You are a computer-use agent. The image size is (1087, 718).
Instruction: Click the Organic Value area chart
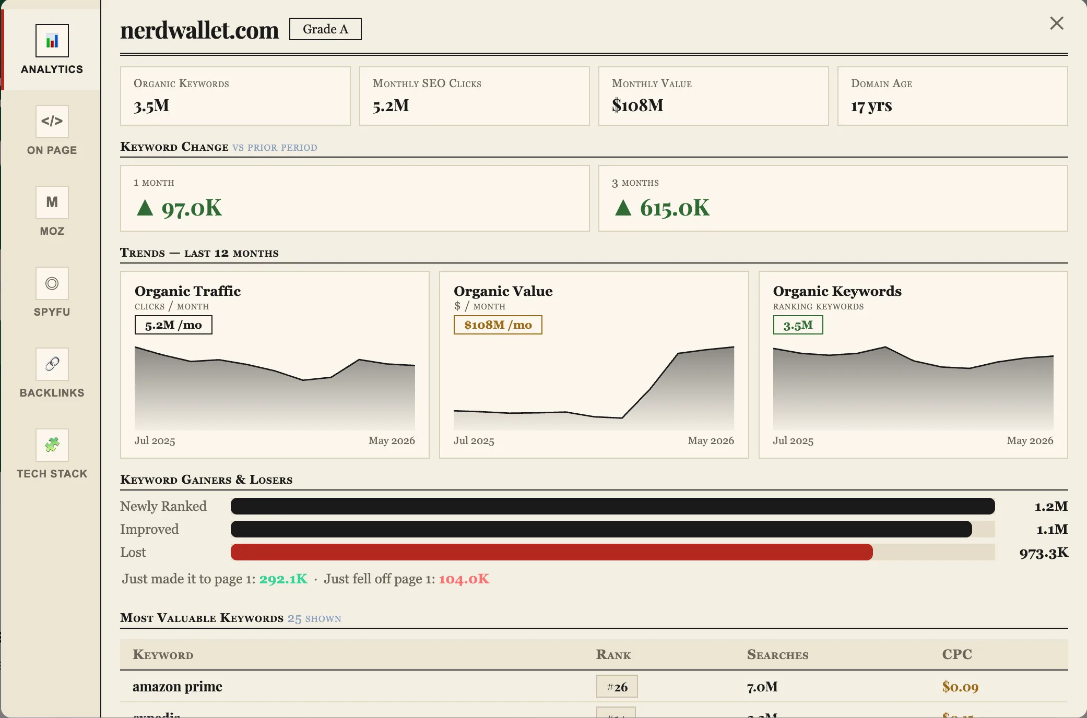[594, 388]
